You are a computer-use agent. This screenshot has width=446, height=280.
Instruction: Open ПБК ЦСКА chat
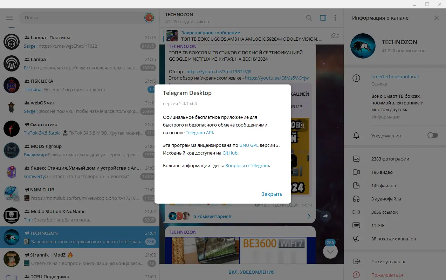pos(80,85)
